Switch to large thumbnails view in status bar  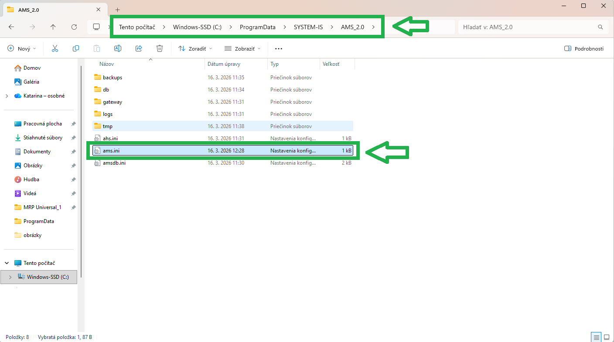point(607,337)
